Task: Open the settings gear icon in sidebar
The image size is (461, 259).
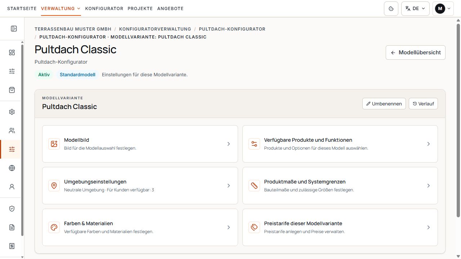Action: [x=12, y=112]
